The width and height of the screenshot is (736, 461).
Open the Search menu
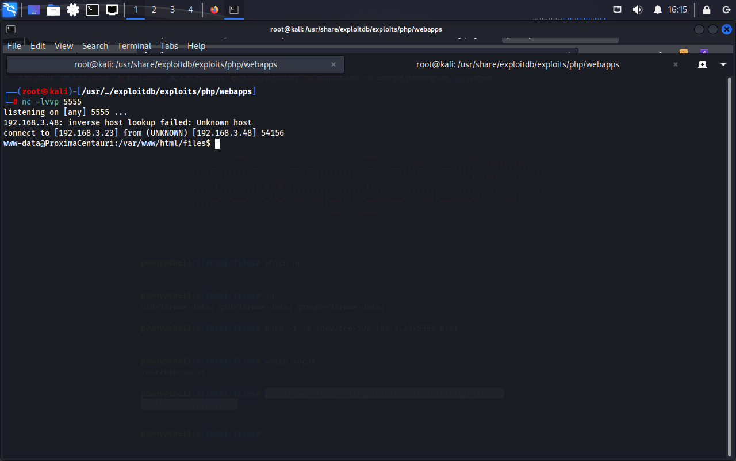pos(95,46)
